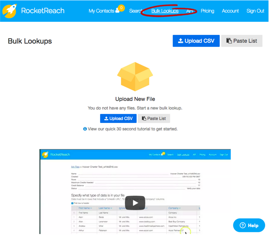
Task: Play the tutorial video
Action: (x=135, y=203)
